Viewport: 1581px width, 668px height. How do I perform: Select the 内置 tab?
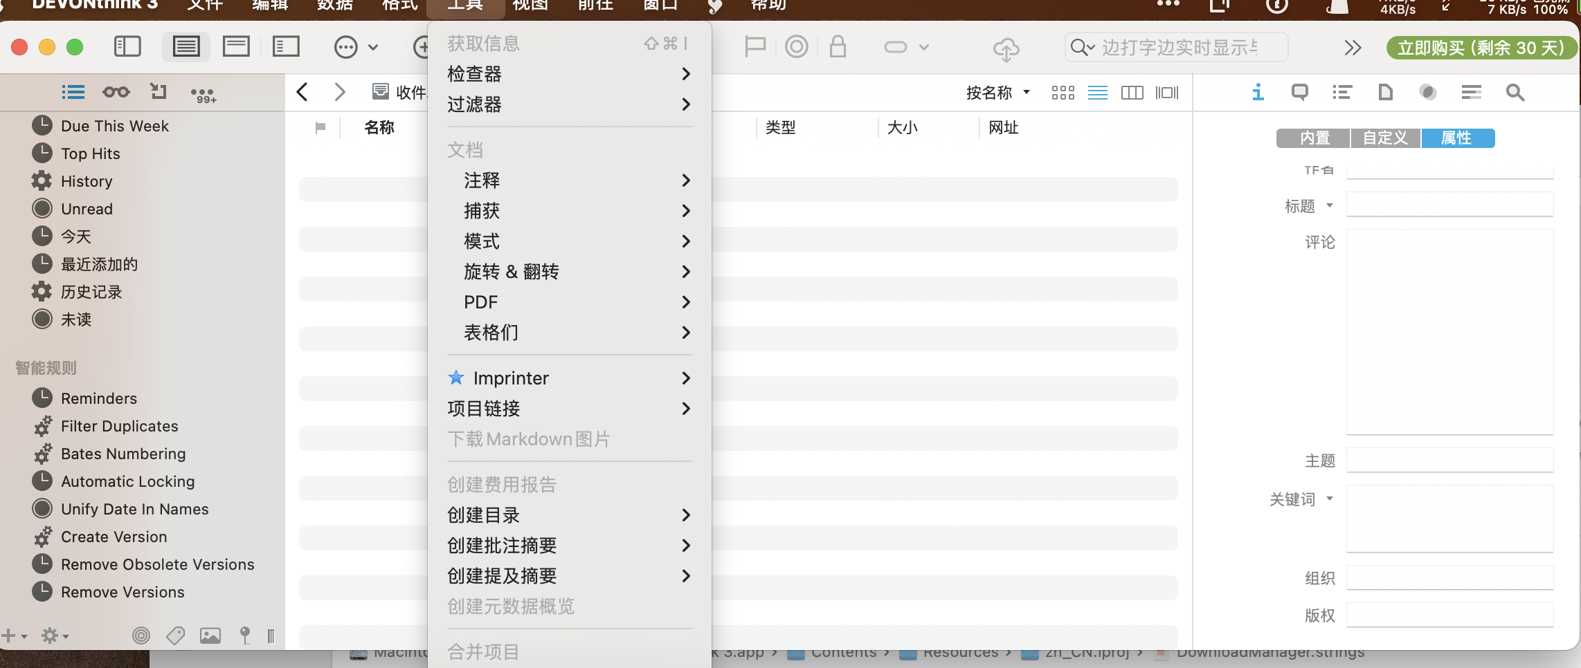(1314, 138)
